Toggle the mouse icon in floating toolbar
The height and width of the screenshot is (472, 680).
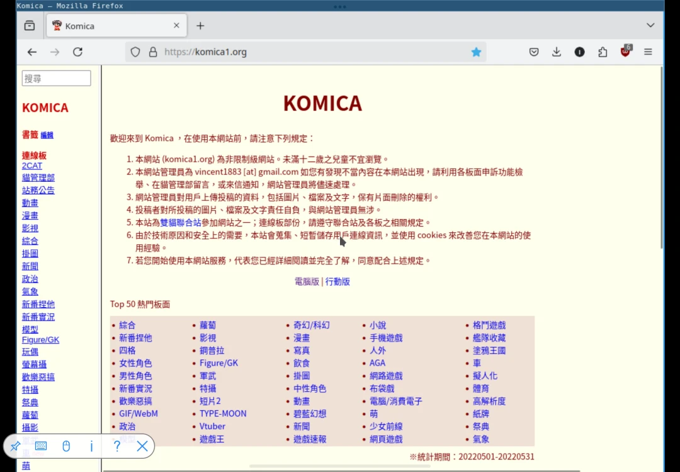click(66, 446)
